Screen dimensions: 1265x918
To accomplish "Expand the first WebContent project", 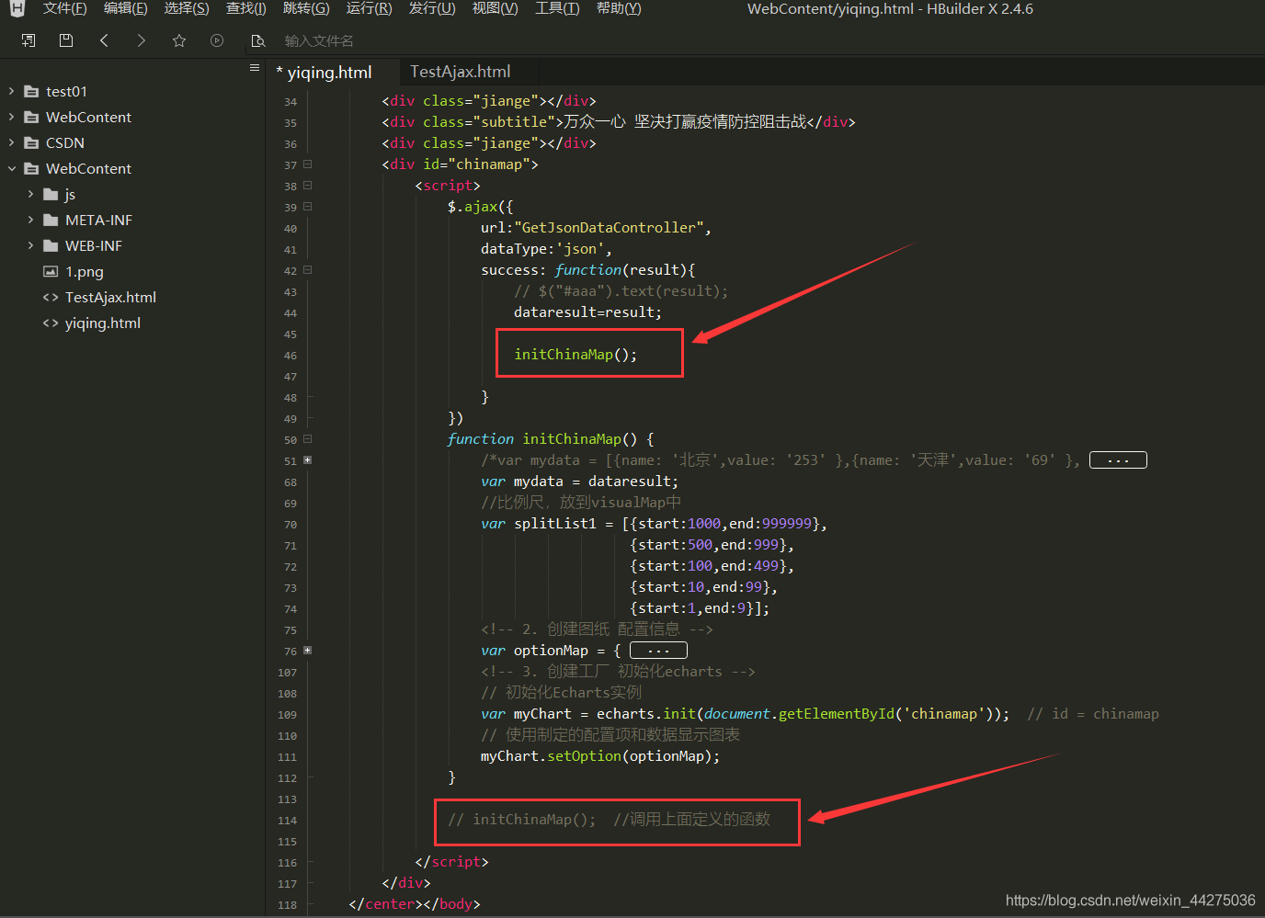I will (11, 118).
